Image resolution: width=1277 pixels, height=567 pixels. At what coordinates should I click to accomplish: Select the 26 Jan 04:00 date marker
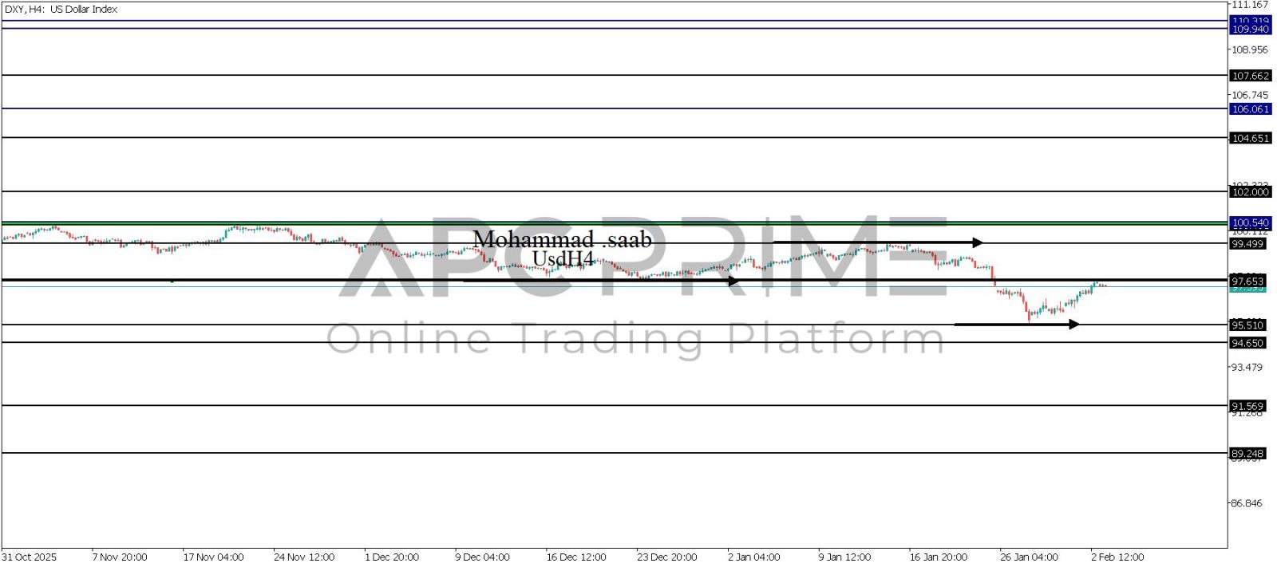(1029, 557)
